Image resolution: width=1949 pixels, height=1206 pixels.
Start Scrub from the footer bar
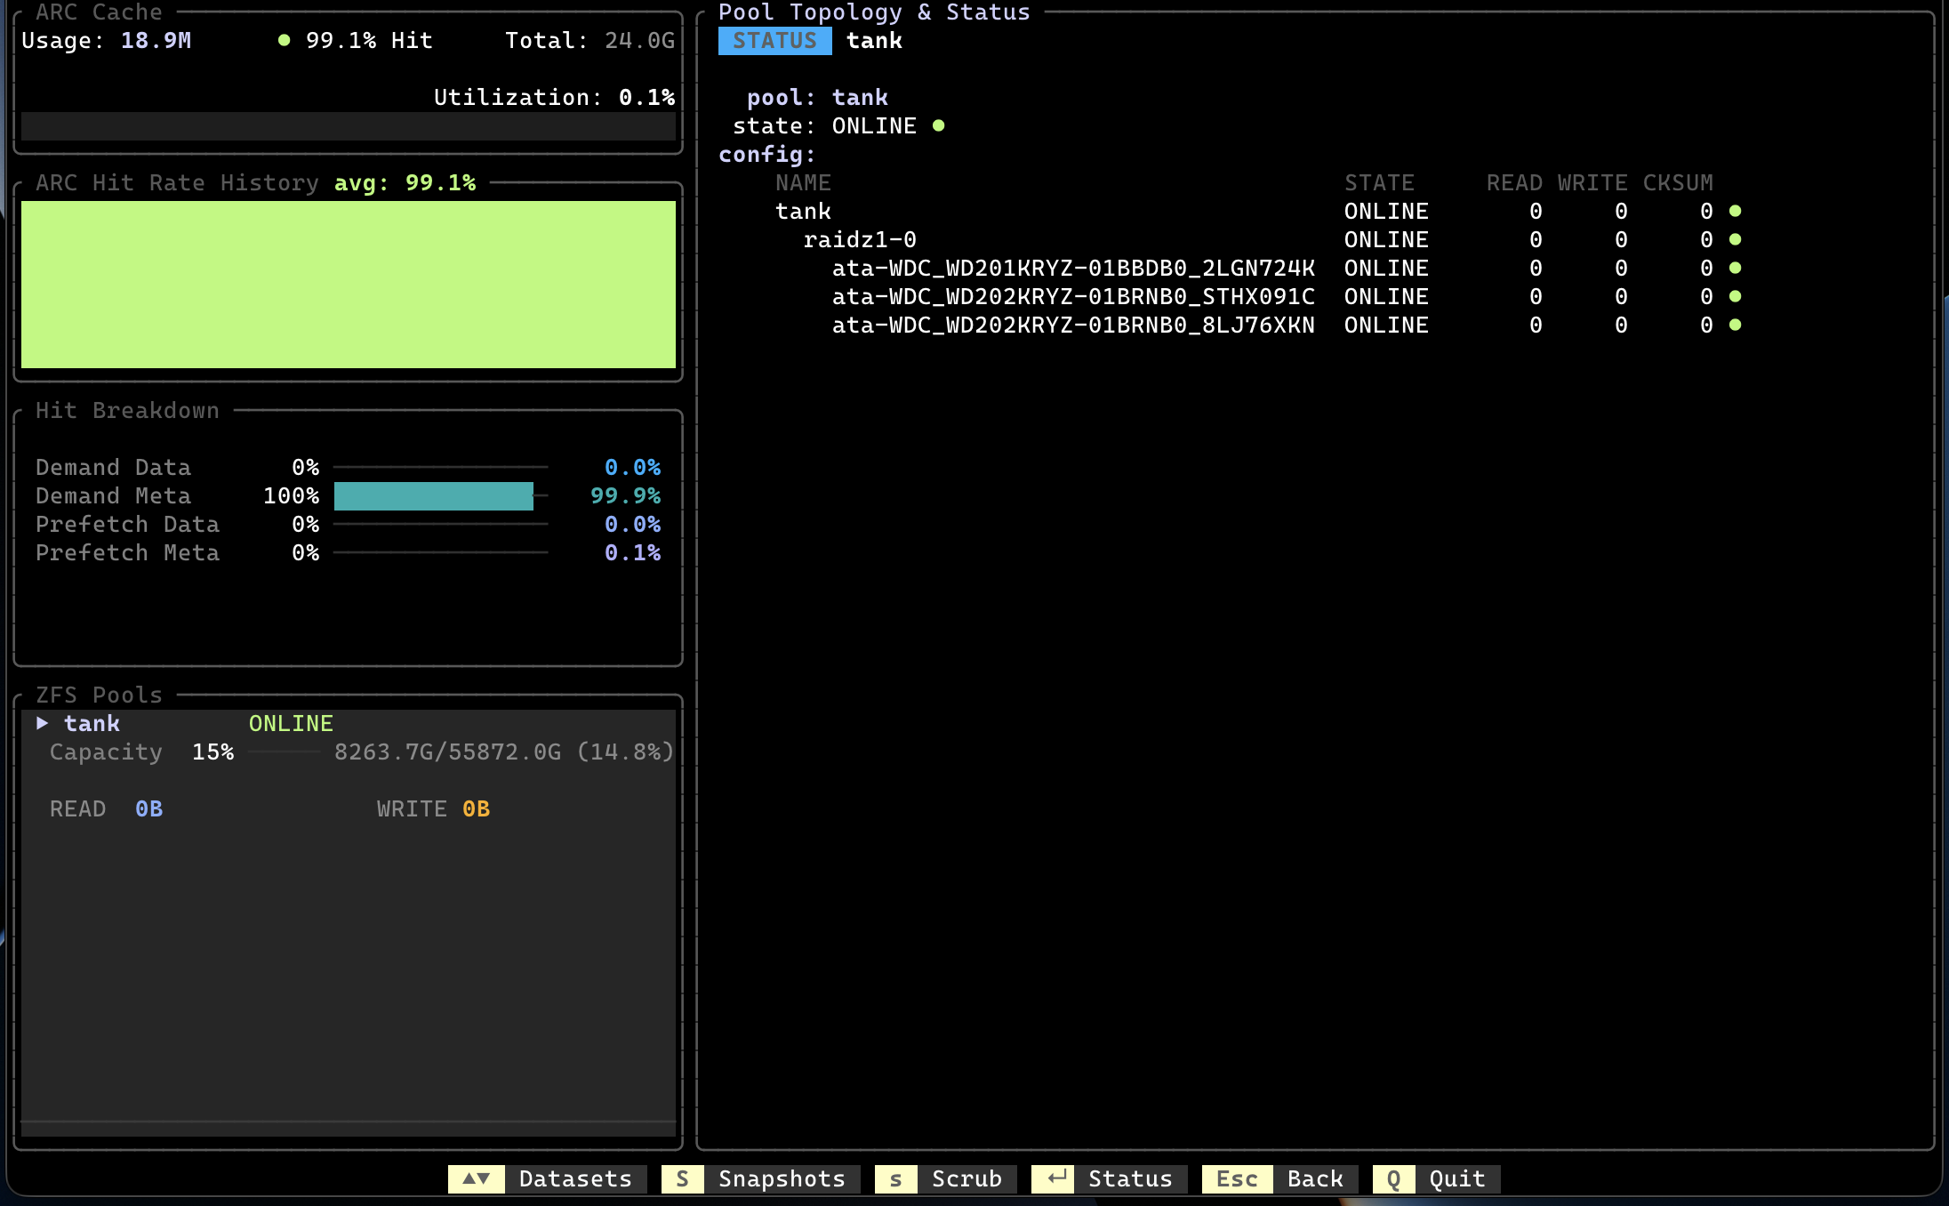tap(966, 1178)
